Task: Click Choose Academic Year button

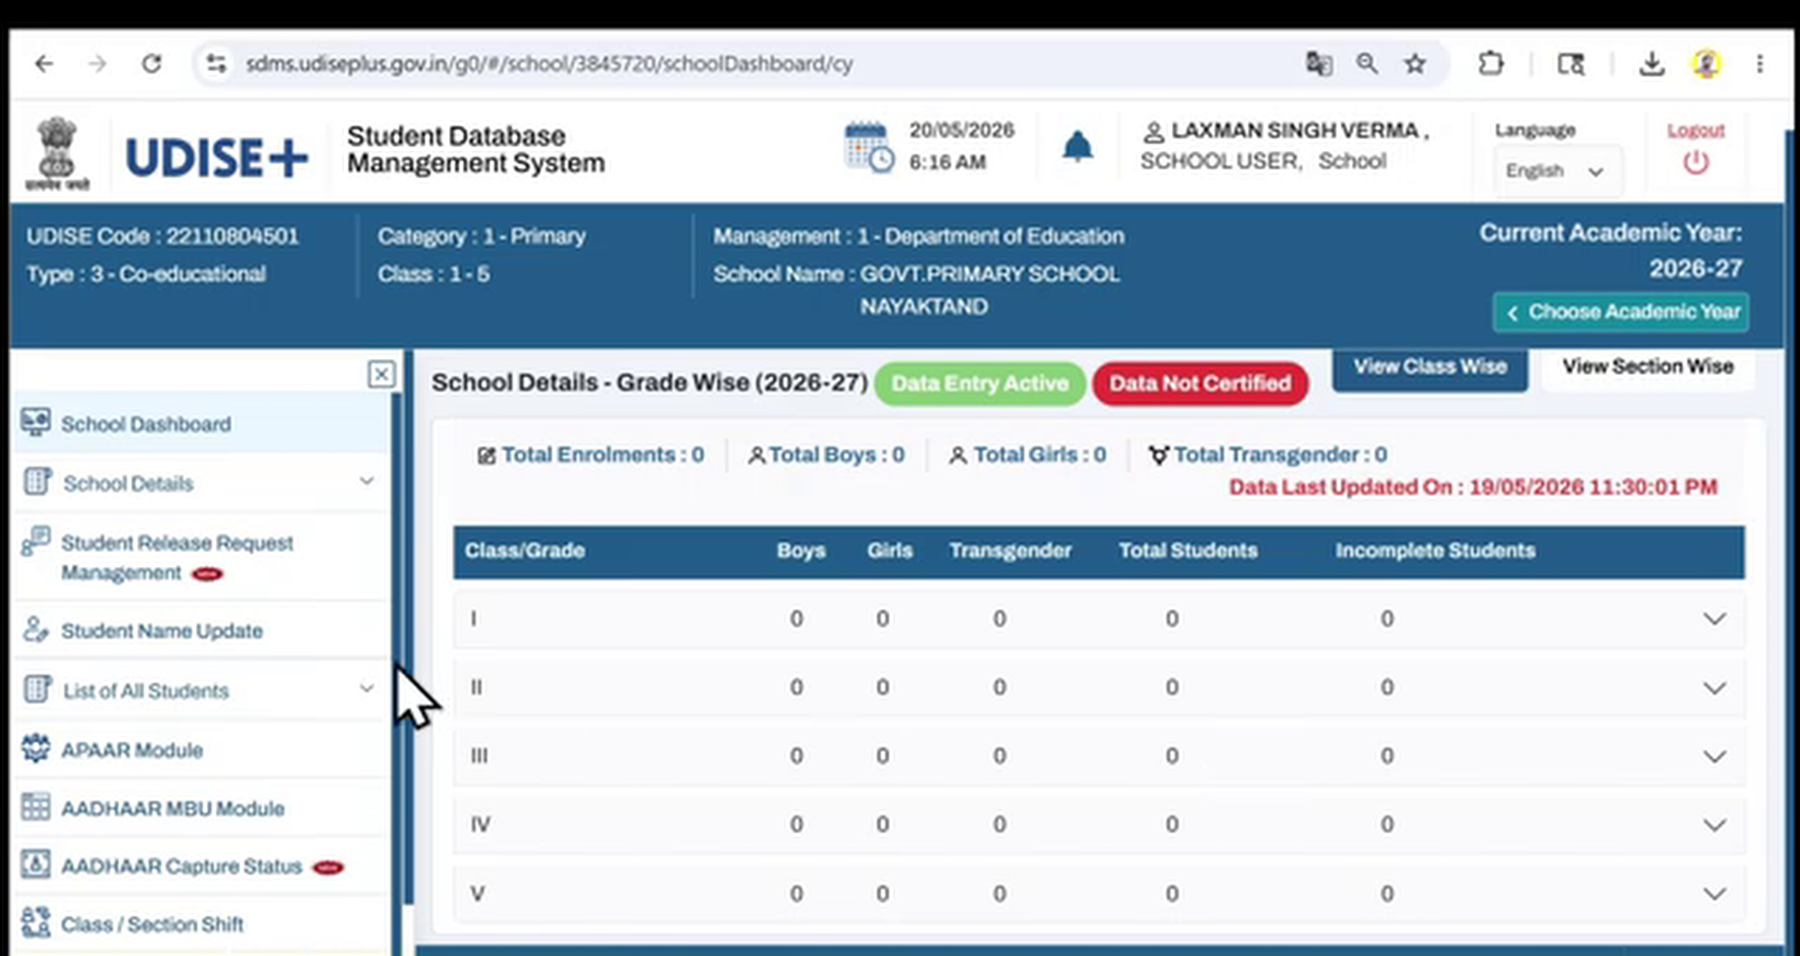Action: (x=1621, y=312)
